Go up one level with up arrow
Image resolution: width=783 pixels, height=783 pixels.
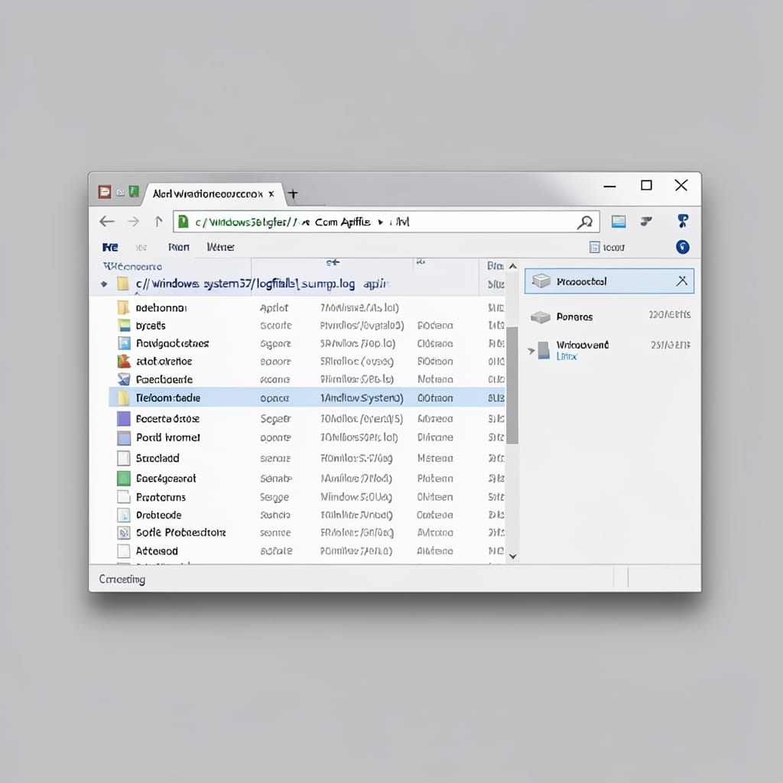pyautogui.click(x=158, y=221)
